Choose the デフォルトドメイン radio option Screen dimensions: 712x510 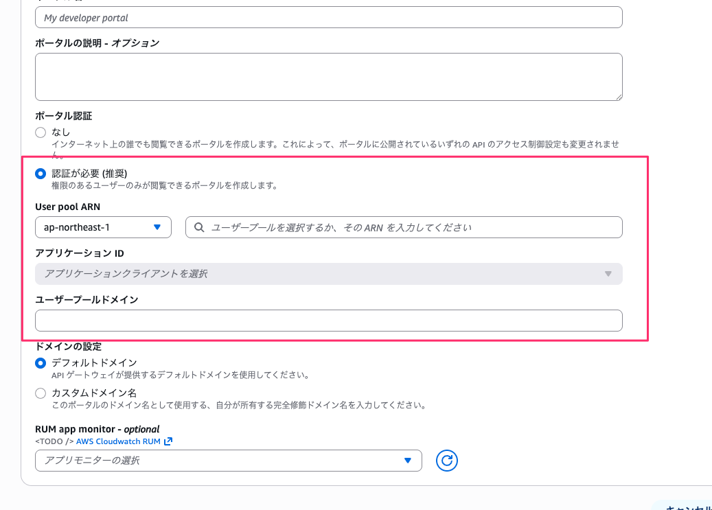coord(41,363)
